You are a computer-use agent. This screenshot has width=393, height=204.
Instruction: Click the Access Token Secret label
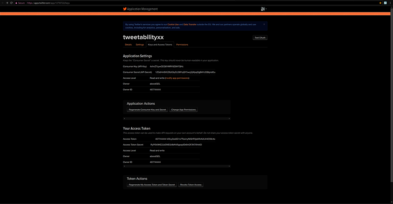(x=133, y=145)
